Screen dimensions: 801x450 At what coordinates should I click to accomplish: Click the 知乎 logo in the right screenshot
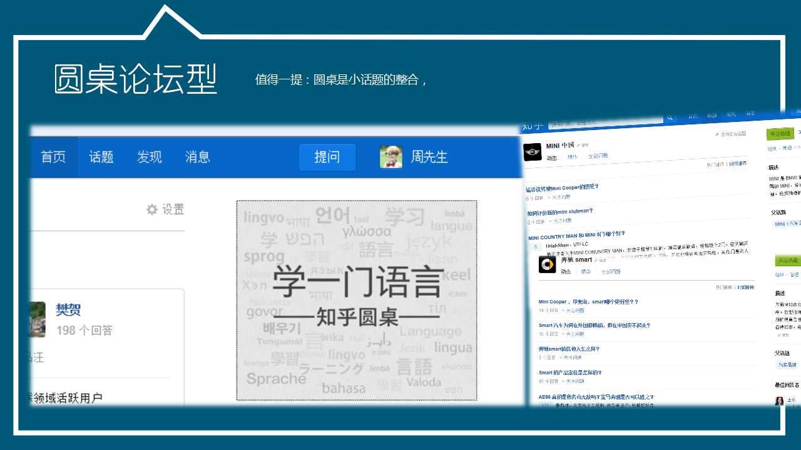[x=533, y=126]
